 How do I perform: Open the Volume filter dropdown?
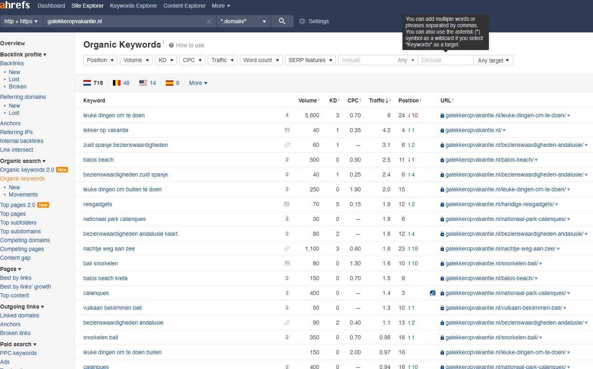tap(136, 60)
